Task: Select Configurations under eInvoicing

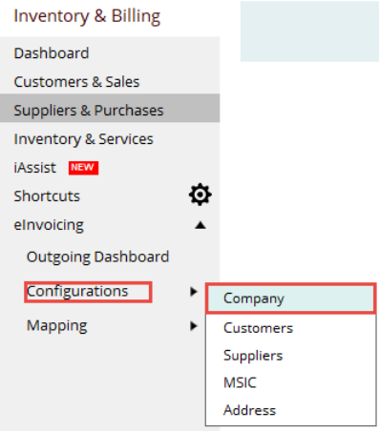Action: pos(77,292)
